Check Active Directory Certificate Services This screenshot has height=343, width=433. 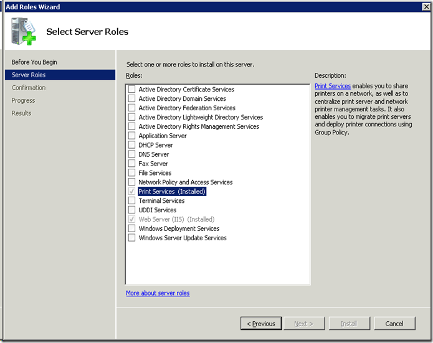click(x=131, y=89)
